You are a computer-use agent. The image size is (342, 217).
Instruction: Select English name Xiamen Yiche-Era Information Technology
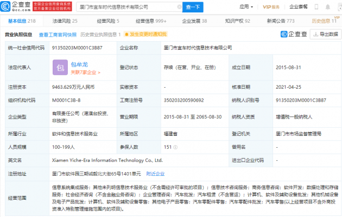coord(107,160)
